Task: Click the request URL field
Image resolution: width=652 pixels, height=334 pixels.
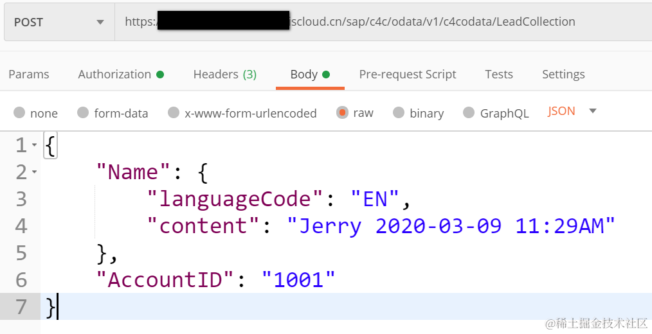Action: pyautogui.click(x=383, y=22)
